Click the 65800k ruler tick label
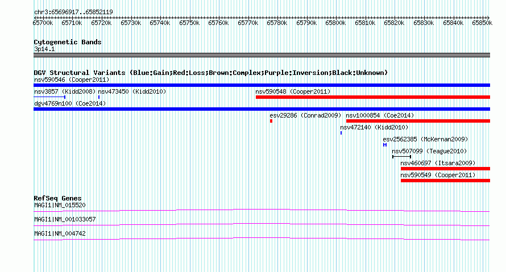 (335, 23)
